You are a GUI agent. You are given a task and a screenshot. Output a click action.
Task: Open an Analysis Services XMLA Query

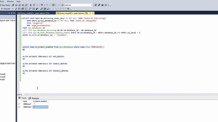pyautogui.click(x=23, y=5)
